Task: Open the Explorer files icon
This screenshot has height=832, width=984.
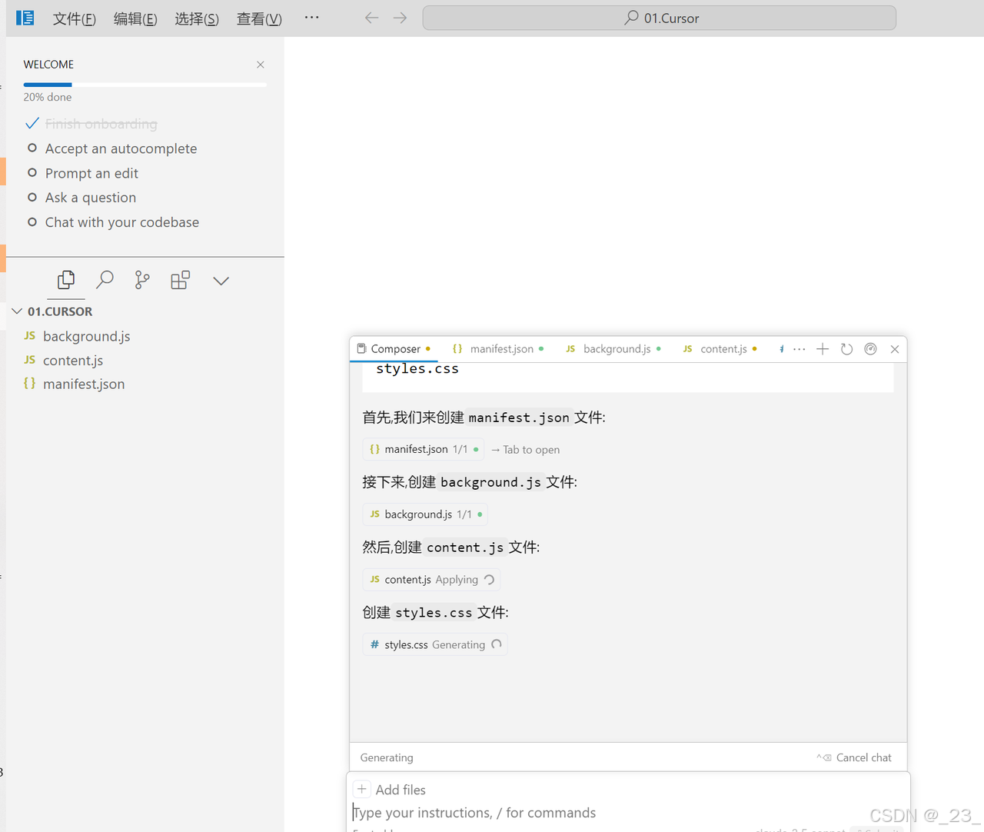Action: pyautogui.click(x=66, y=281)
